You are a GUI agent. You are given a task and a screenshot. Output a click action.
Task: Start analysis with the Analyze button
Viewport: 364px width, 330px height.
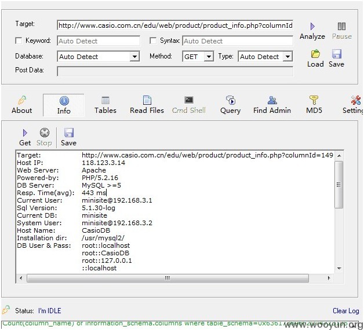pyautogui.click(x=312, y=31)
